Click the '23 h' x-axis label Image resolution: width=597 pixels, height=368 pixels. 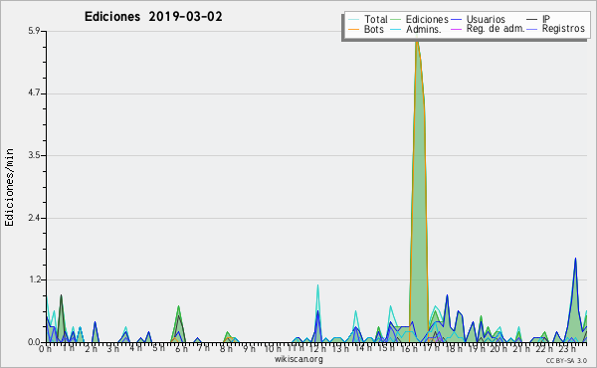coord(568,348)
